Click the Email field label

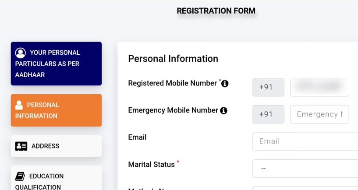click(x=137, y=137)
